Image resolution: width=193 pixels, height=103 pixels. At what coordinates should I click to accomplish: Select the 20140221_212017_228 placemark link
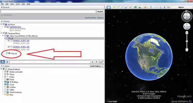pyautogui.click(x=21, y=41)
